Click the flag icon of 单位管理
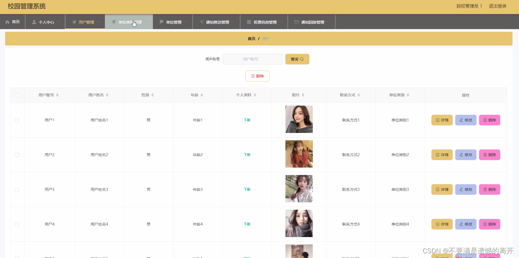This screenshot has height=258, width=519. point(162,22)
